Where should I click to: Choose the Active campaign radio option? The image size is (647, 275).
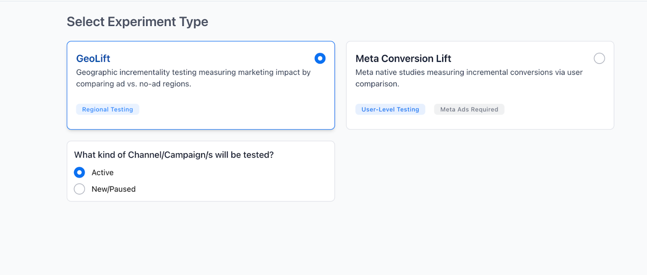79,173
